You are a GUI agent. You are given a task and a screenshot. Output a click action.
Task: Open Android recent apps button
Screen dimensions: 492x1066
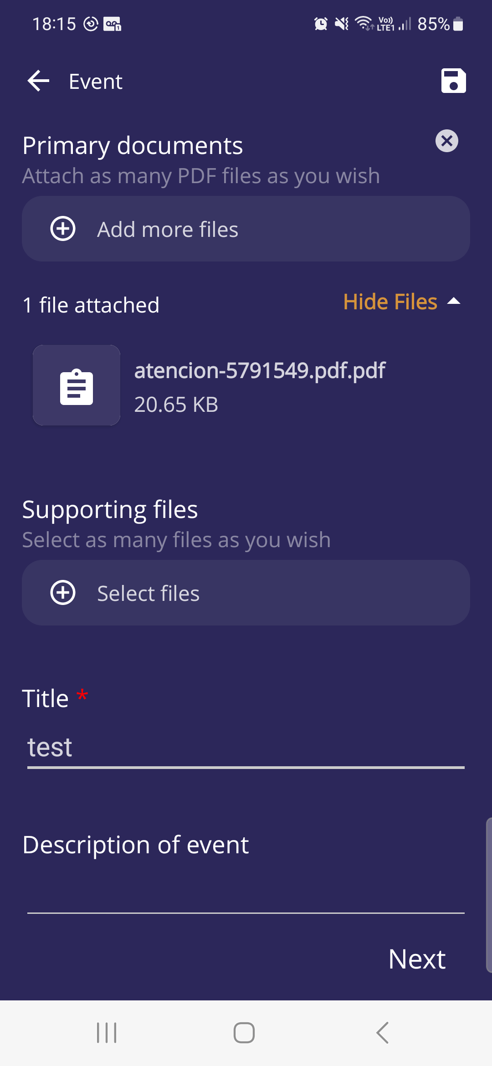click(107, 1032)
